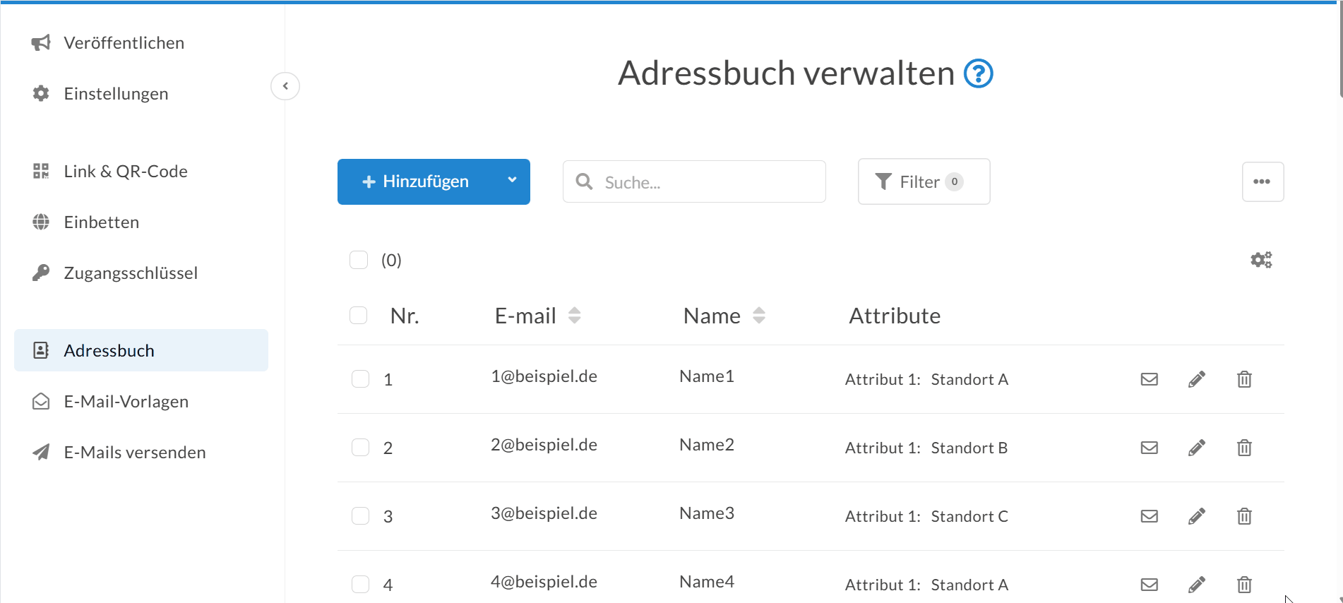
Task: Check the header select-all checkbox beside Nr.
Action: point(359,315)
